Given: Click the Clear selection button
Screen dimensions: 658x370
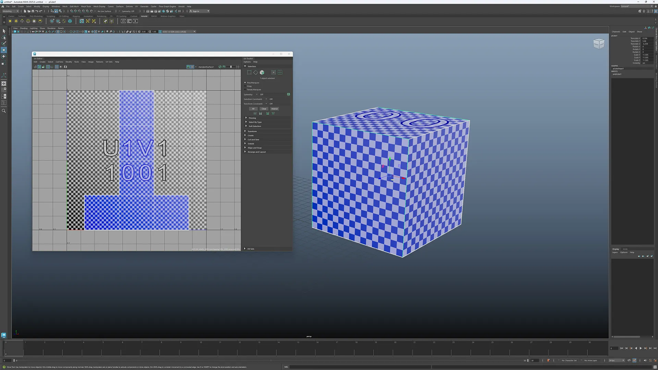Looking at the screenshot, I should click(x=264, y=109).
